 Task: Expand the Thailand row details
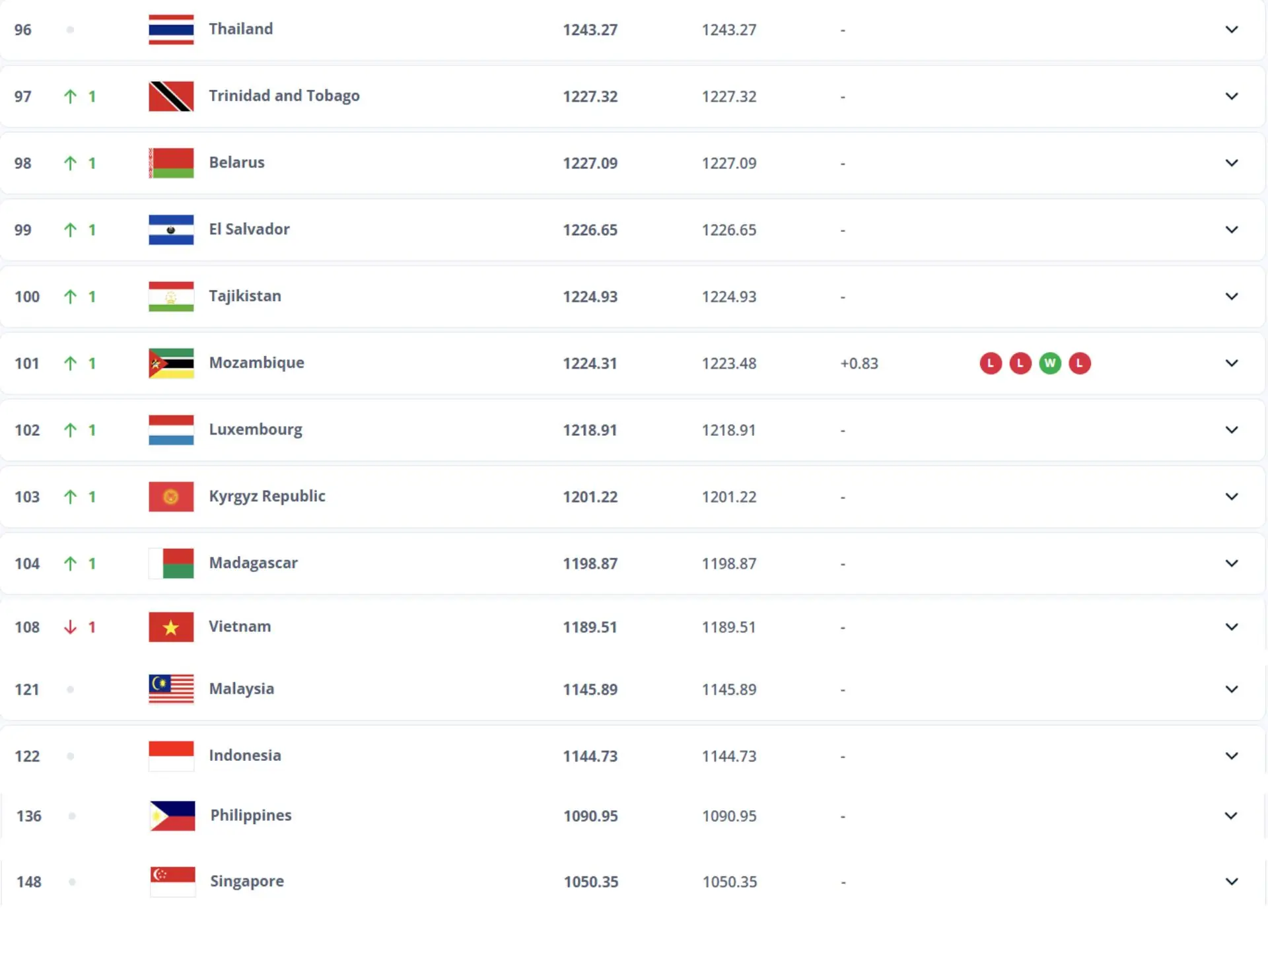1231,29
